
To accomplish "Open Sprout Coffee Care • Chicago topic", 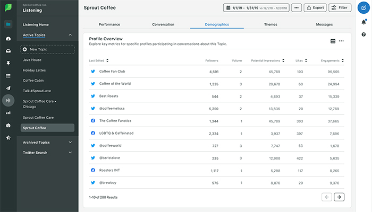I will click(x=39, y=104).
